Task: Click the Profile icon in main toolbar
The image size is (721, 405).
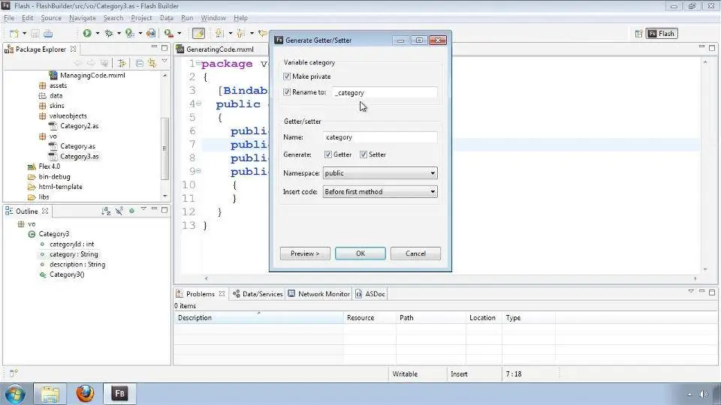Action: click(130, 33)
